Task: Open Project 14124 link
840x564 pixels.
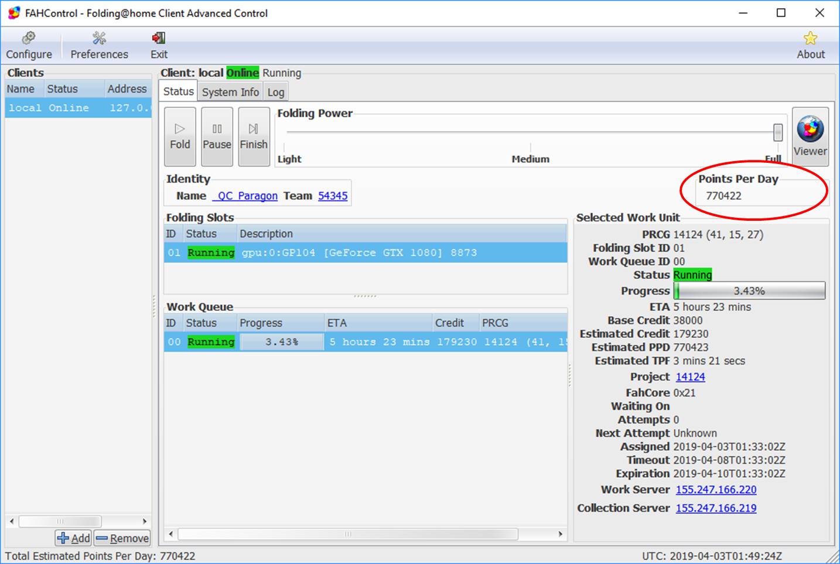Action: tap(690, 377)
